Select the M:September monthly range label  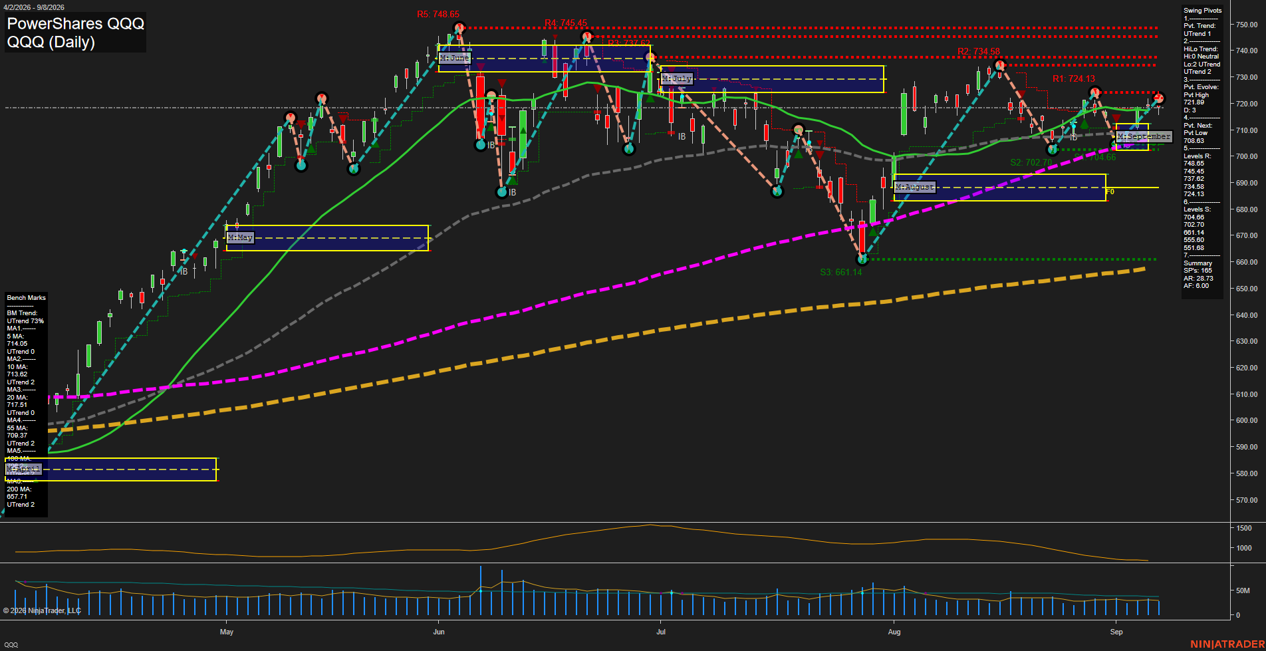click(x=1144, y=136)
